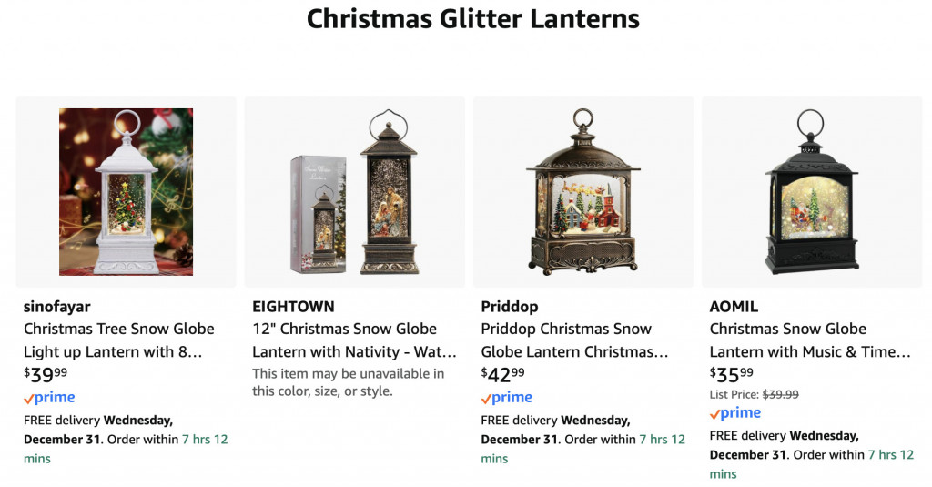Image resolution: width=932 pixels, height=487 pixels.
Task: Open Priddop Christmas Snow Globe Lantern title
Action: tap(574, 340)
